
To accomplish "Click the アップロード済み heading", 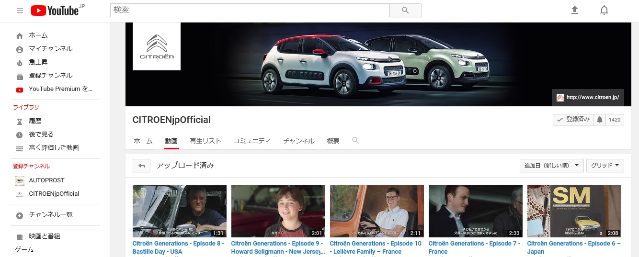I will [x=185, y=166].
